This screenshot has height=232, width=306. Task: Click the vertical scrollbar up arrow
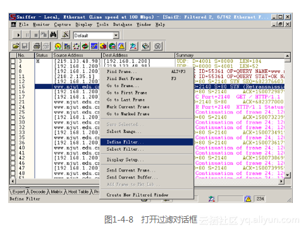[288, 55]
